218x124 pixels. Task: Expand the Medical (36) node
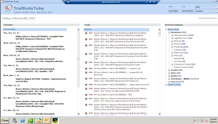[x=172, y=44]
